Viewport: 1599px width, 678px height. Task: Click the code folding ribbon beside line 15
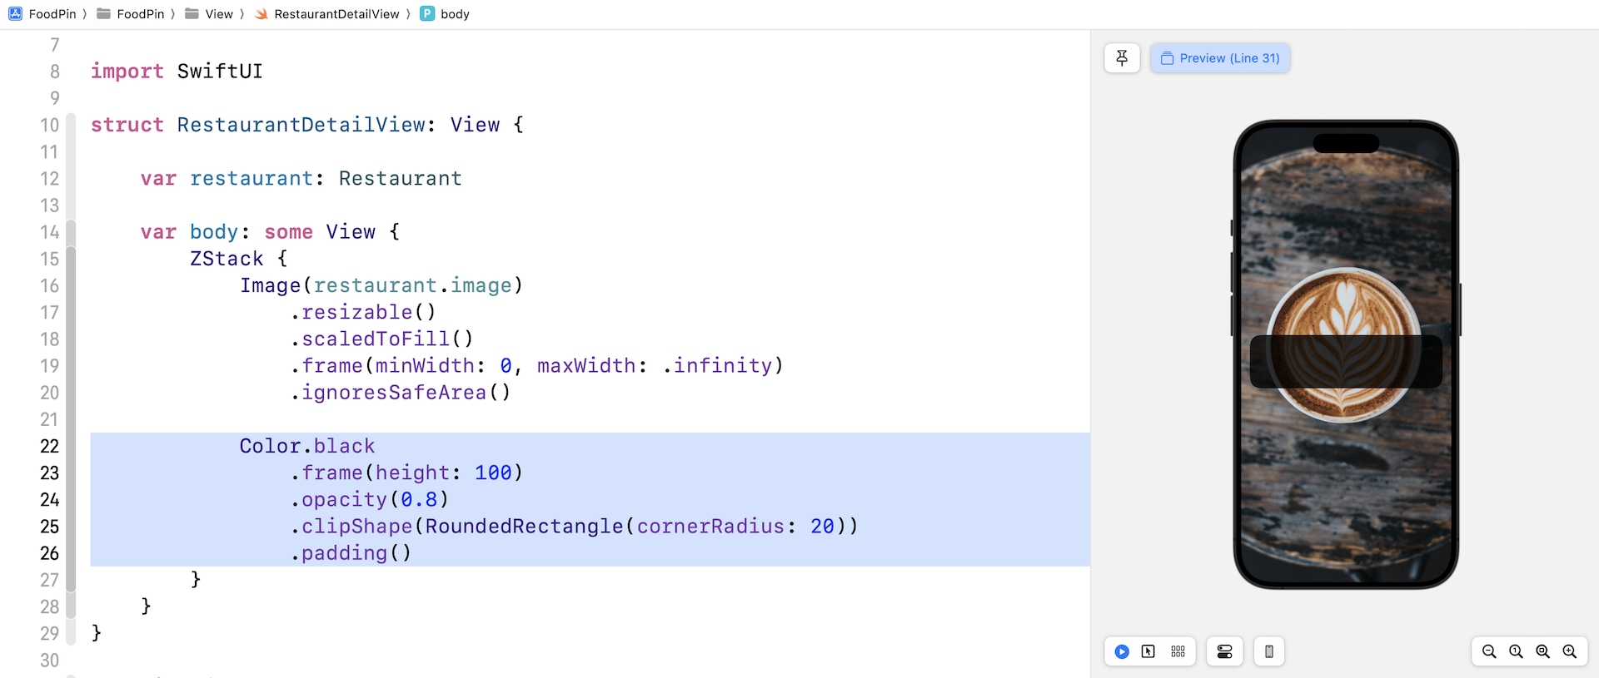click(71, 260)
